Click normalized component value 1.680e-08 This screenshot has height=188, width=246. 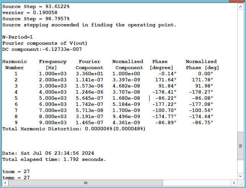click(x=126, y=98)
